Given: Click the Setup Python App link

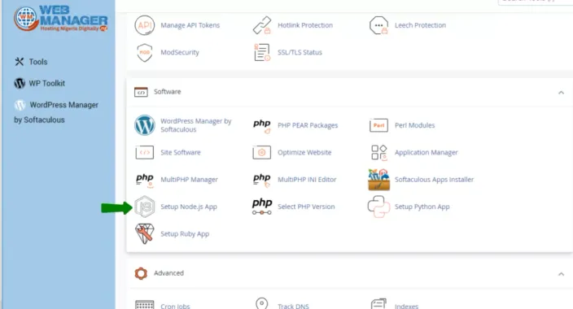Looking at the screenshot, I should (422, 207).
